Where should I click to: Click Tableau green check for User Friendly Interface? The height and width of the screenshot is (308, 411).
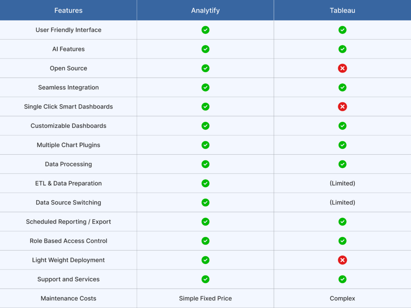click(x=342, y=30)
